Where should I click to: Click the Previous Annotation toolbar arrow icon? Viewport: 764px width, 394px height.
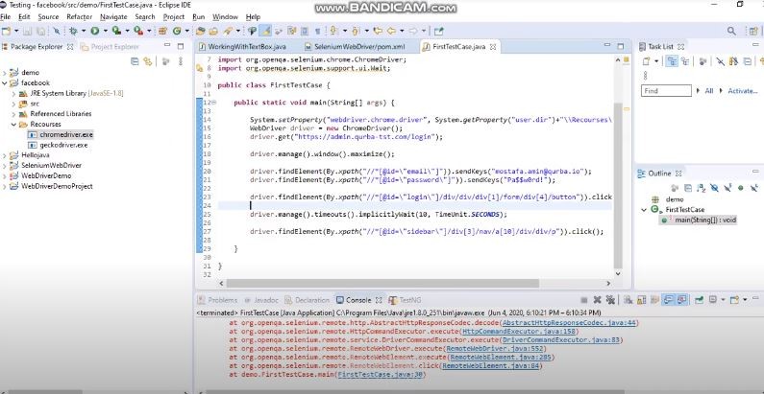356,31
